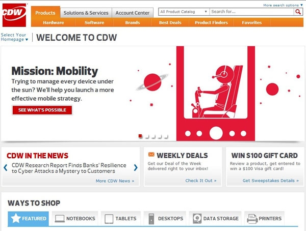
Task: Open the Notebooks laptop icon tab
Action: (75, 219)
